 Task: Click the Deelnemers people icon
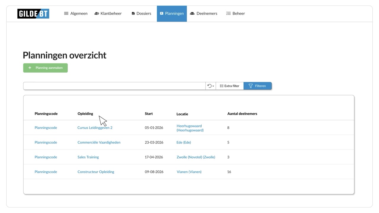[x=192, y=14]
